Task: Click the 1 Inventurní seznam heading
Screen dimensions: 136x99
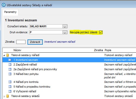Action: click(x=21, y=20)
